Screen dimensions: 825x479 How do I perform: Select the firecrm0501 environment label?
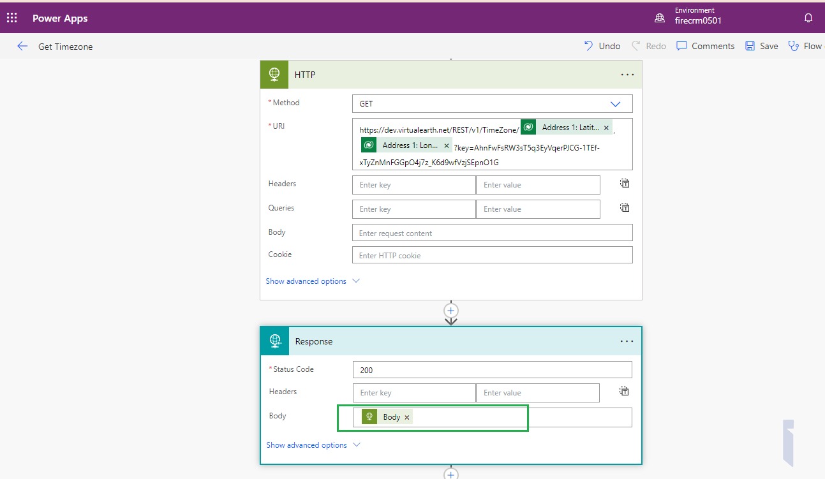pos(698,20)
